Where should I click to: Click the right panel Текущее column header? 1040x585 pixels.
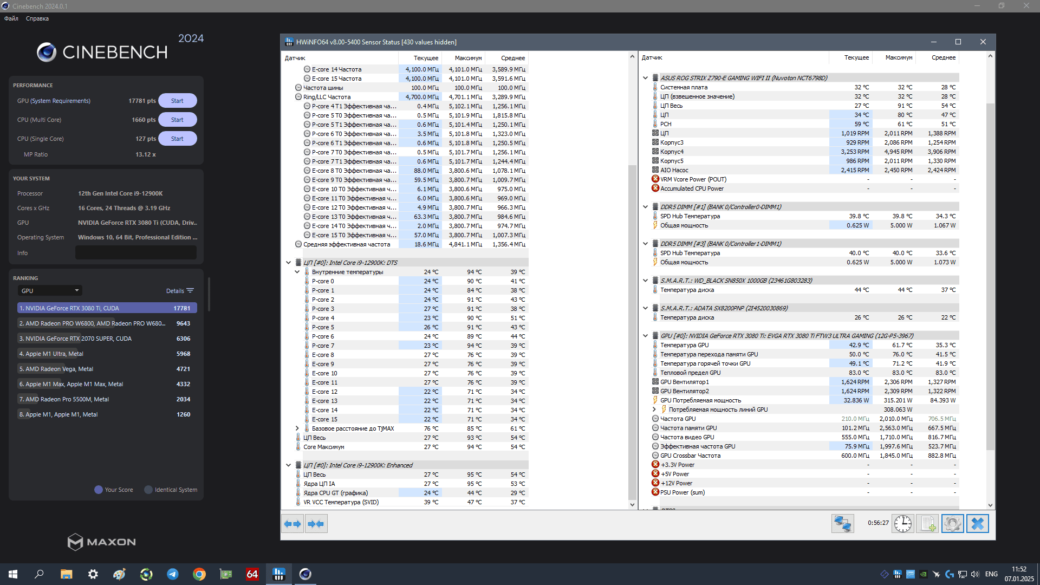tap(850, 57)
